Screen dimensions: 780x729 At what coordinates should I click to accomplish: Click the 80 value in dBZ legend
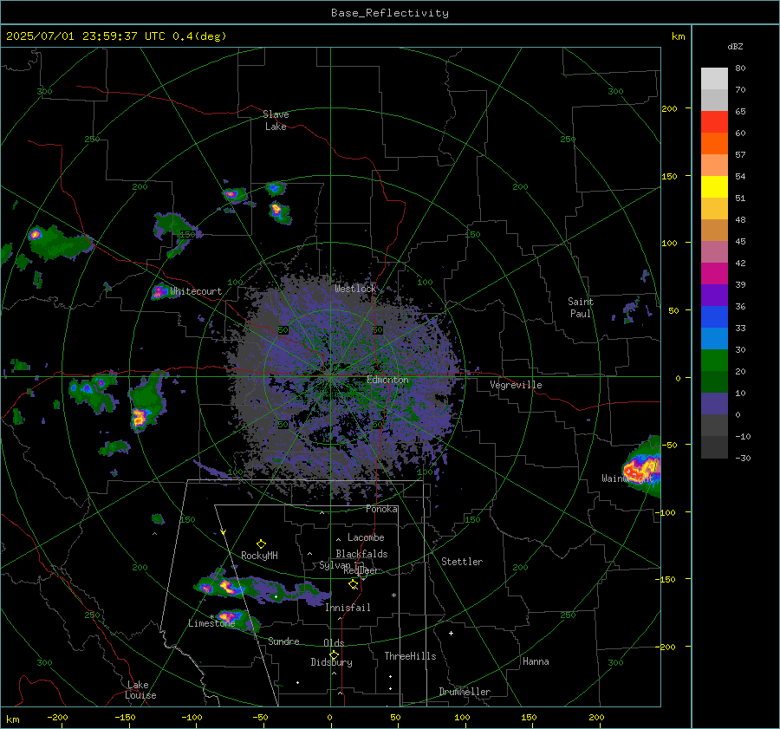(x=740, y=68)
